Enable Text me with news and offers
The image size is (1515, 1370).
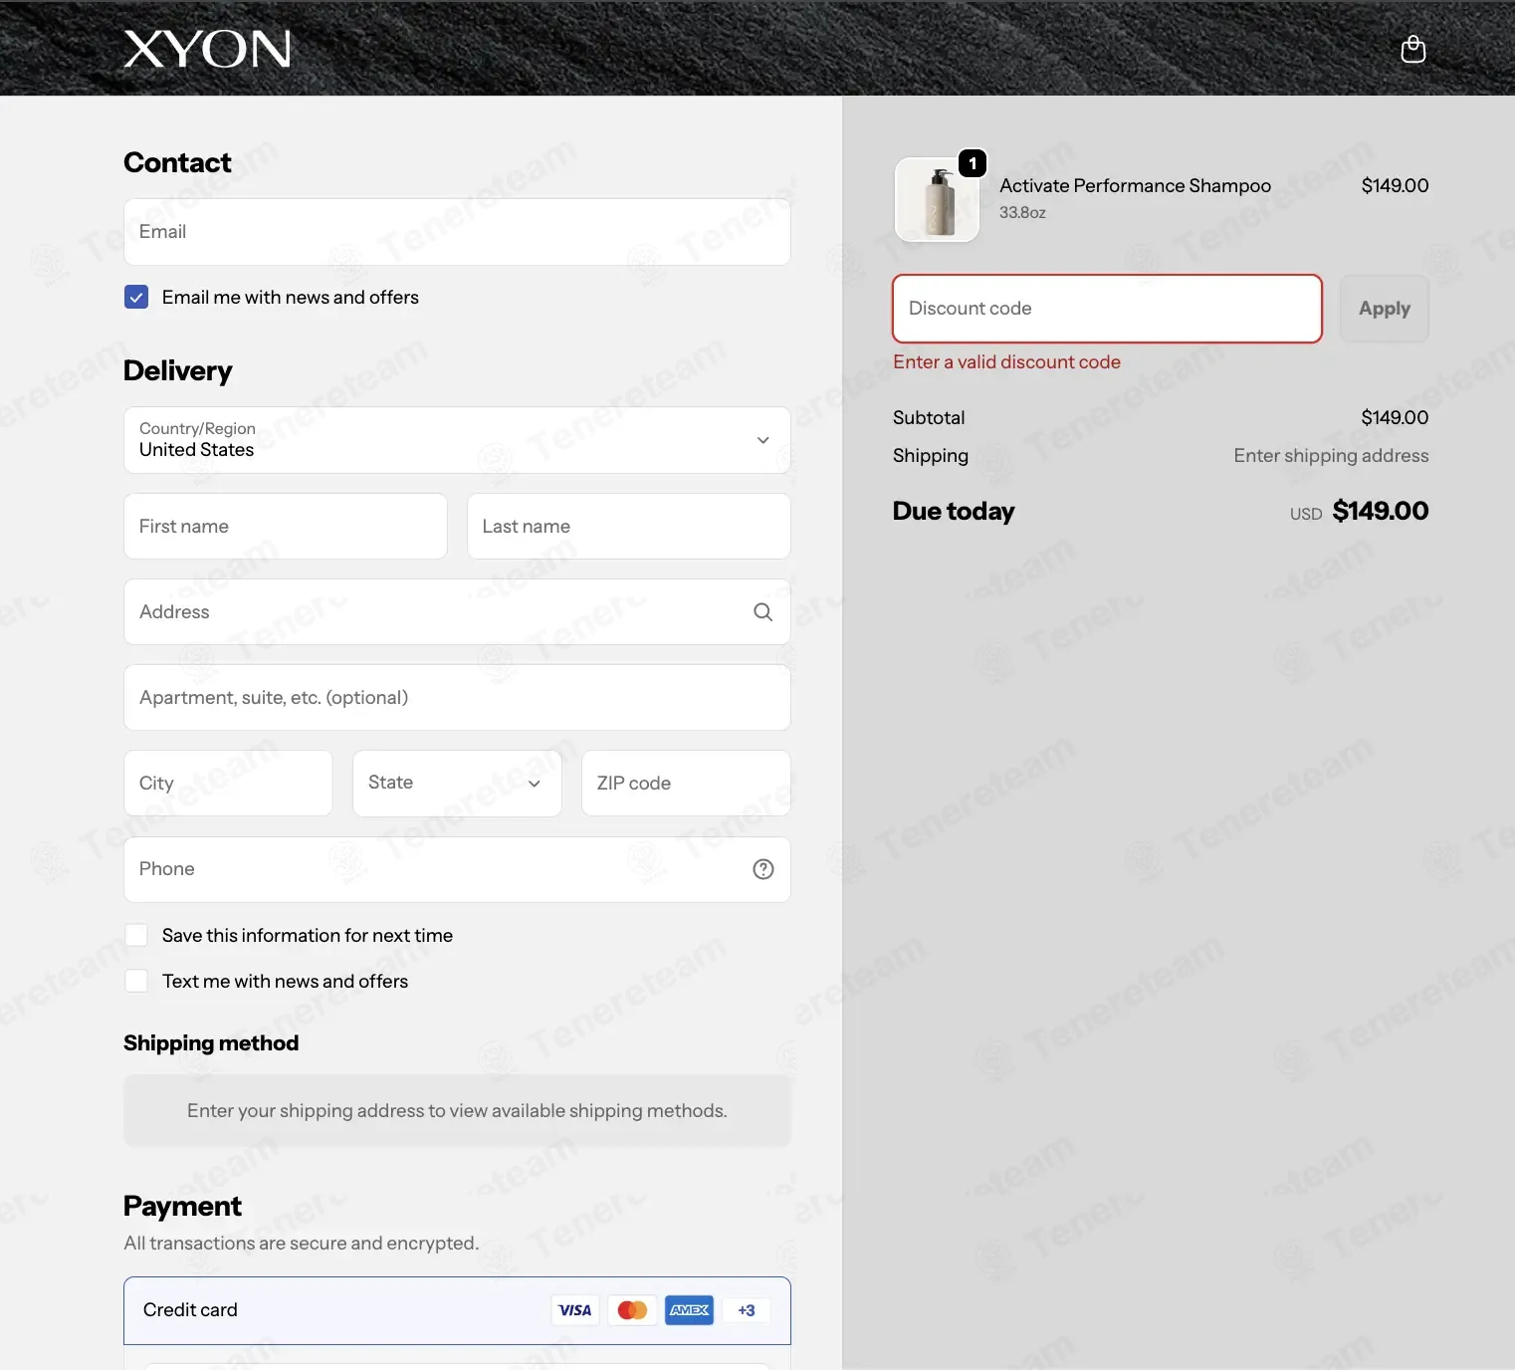click(136, 981)
